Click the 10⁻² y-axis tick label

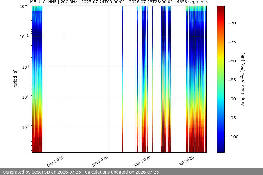pyautogui.click(x=24, y=6)
